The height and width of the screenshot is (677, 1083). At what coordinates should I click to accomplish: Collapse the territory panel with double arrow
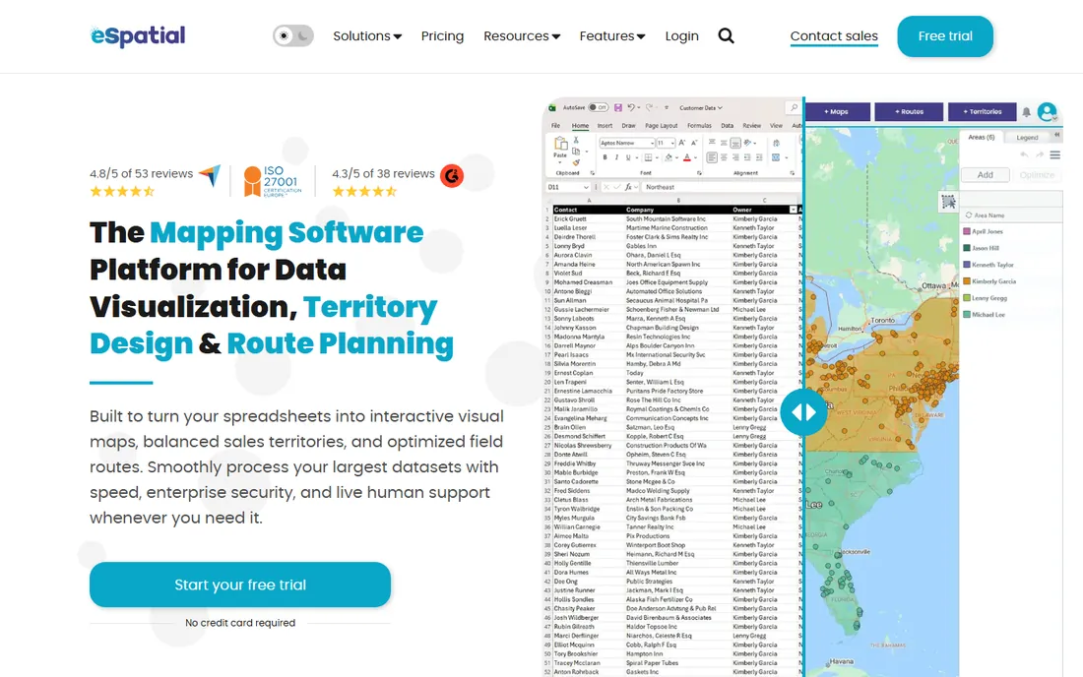pyautogui.click(x=1055, y=135)
